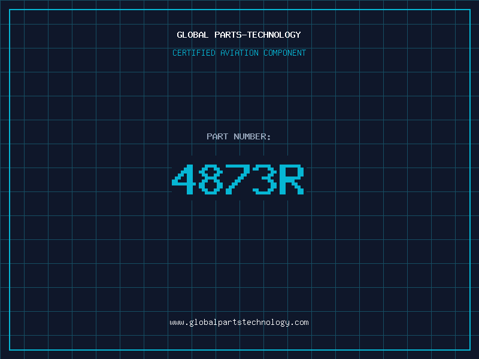Click the digit 8 in part number

click(211, 180)
